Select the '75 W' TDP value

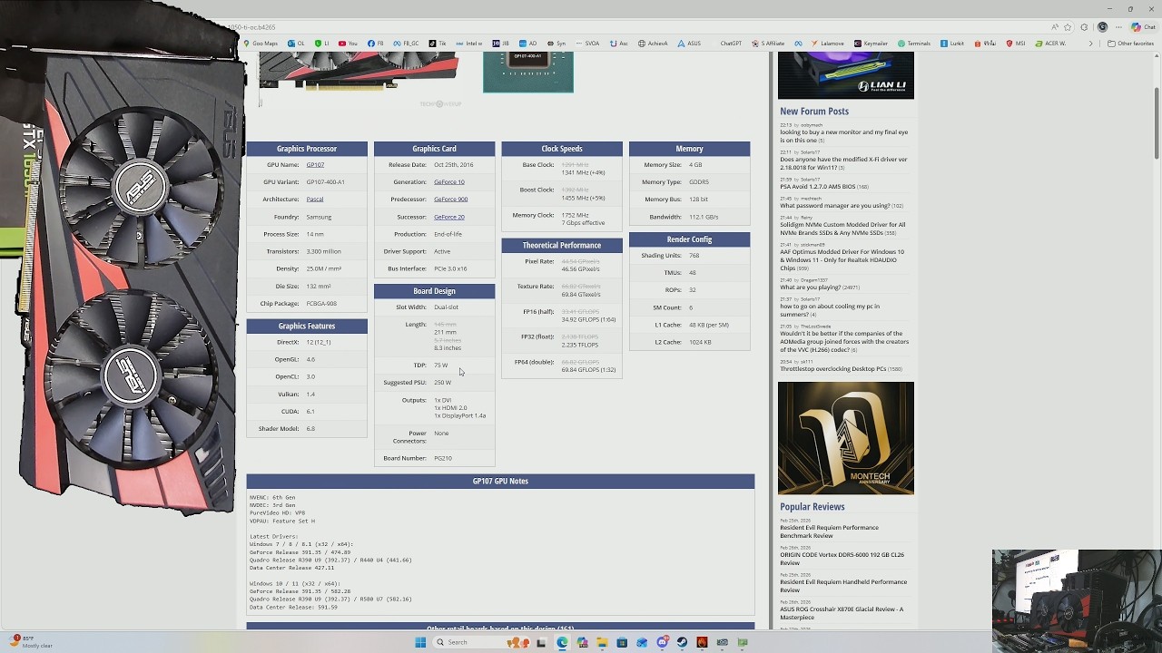[x=440, y=365]
